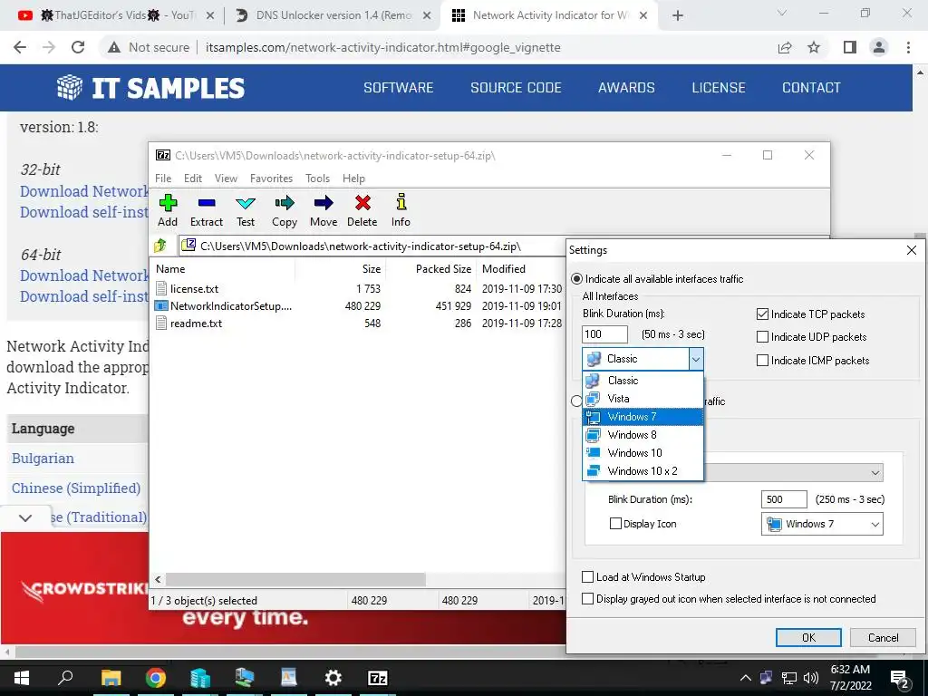Screen dimensions: 928x696
Task: Open the 7-Zip Help menu
Action: [x=354, y=179]
